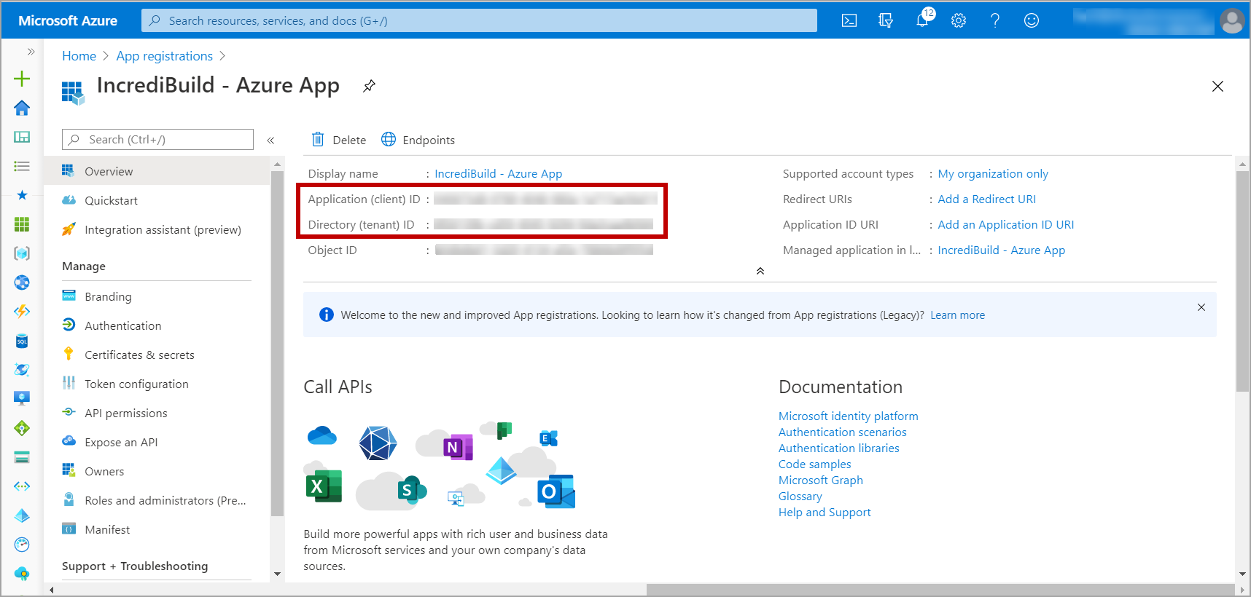The image size is (1251, 597).
Task: Pin the IncrediBuild - Azure App blade
Action: click(370, 86)
